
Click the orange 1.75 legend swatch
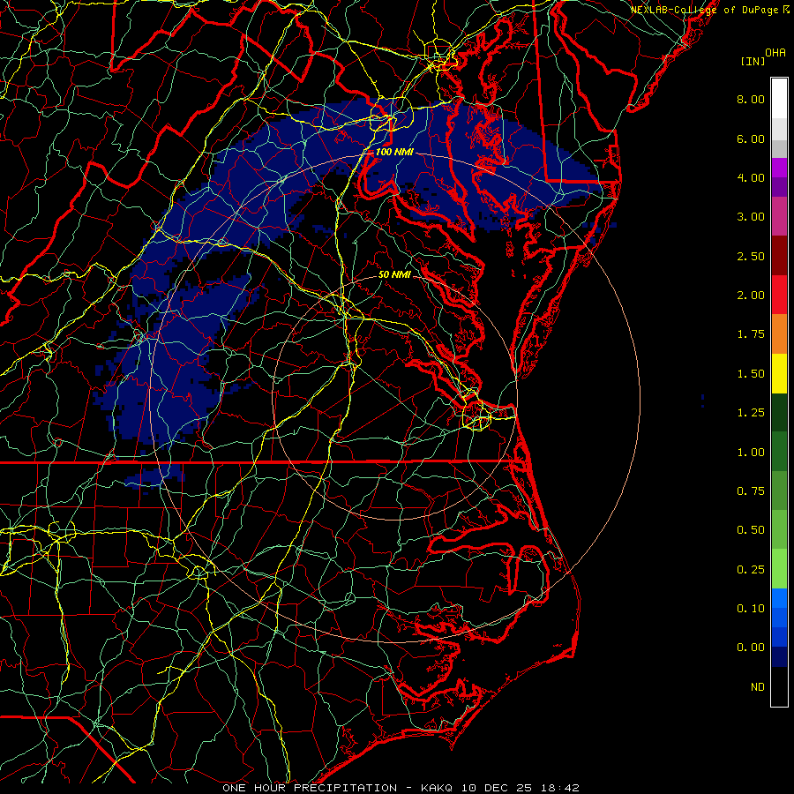(779, 334)
